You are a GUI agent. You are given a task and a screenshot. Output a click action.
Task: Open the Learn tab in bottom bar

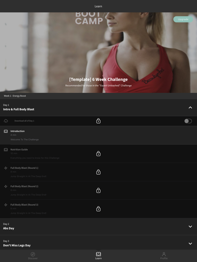pyautogui.click(x=98, y=256)
